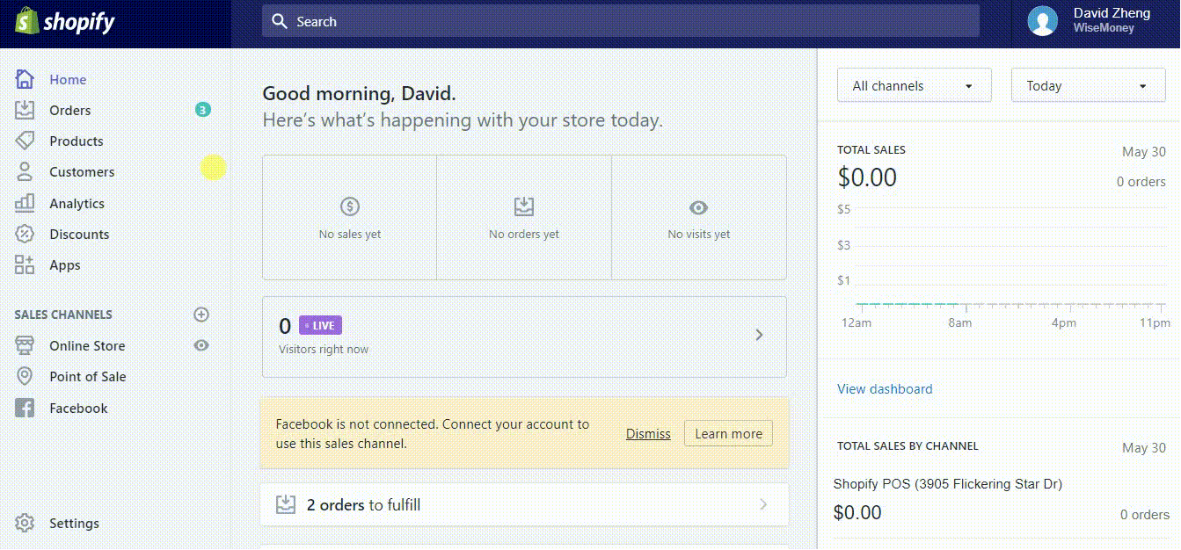This screenshot has width=1181, height=550.
Task: Click David Zheng's profile avatar
Action: 1043,21
